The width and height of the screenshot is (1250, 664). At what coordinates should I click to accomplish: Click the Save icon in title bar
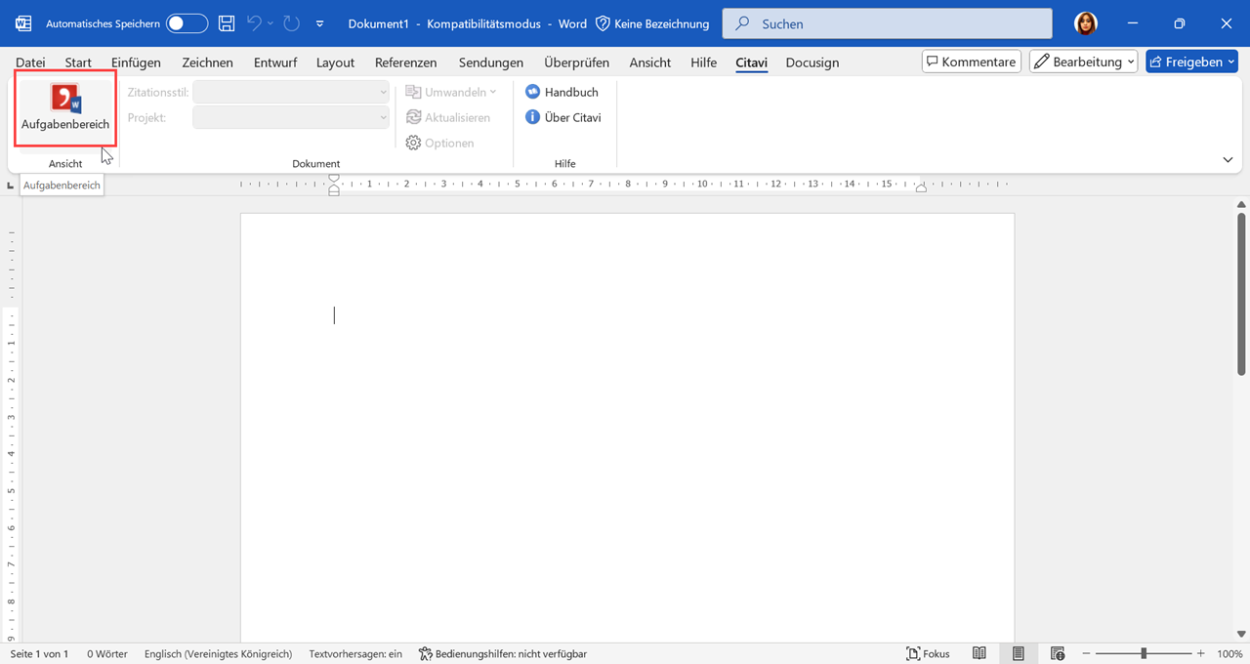227,23
